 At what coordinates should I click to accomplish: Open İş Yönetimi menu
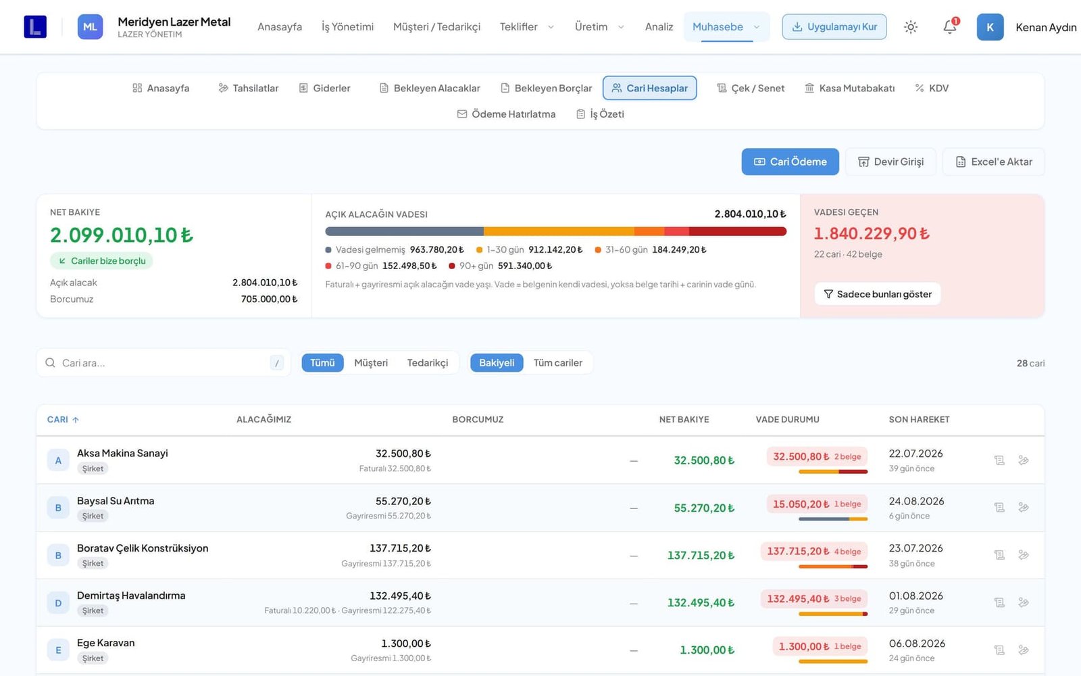click(x=347, y=27)
